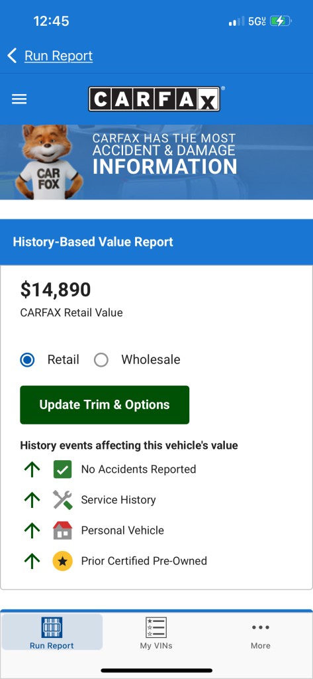Tap the battery charging status icon
Viewport: 313px width, 679px height.
click(281, 21)
